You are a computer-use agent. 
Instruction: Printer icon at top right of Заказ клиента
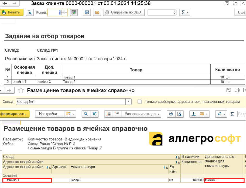tap(235, 3)
